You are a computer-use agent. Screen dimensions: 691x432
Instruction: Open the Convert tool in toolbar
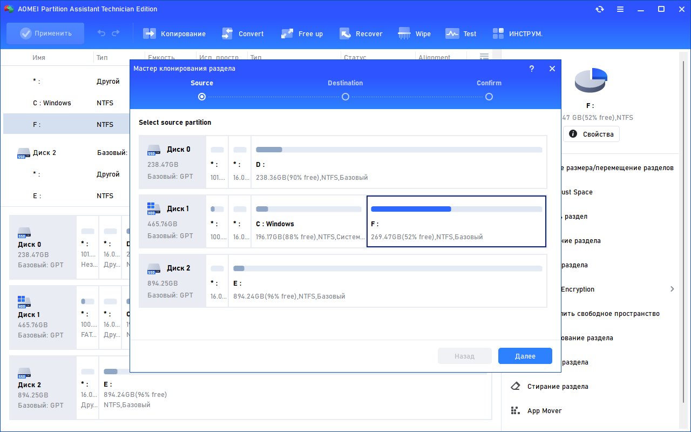pos(242,33)
